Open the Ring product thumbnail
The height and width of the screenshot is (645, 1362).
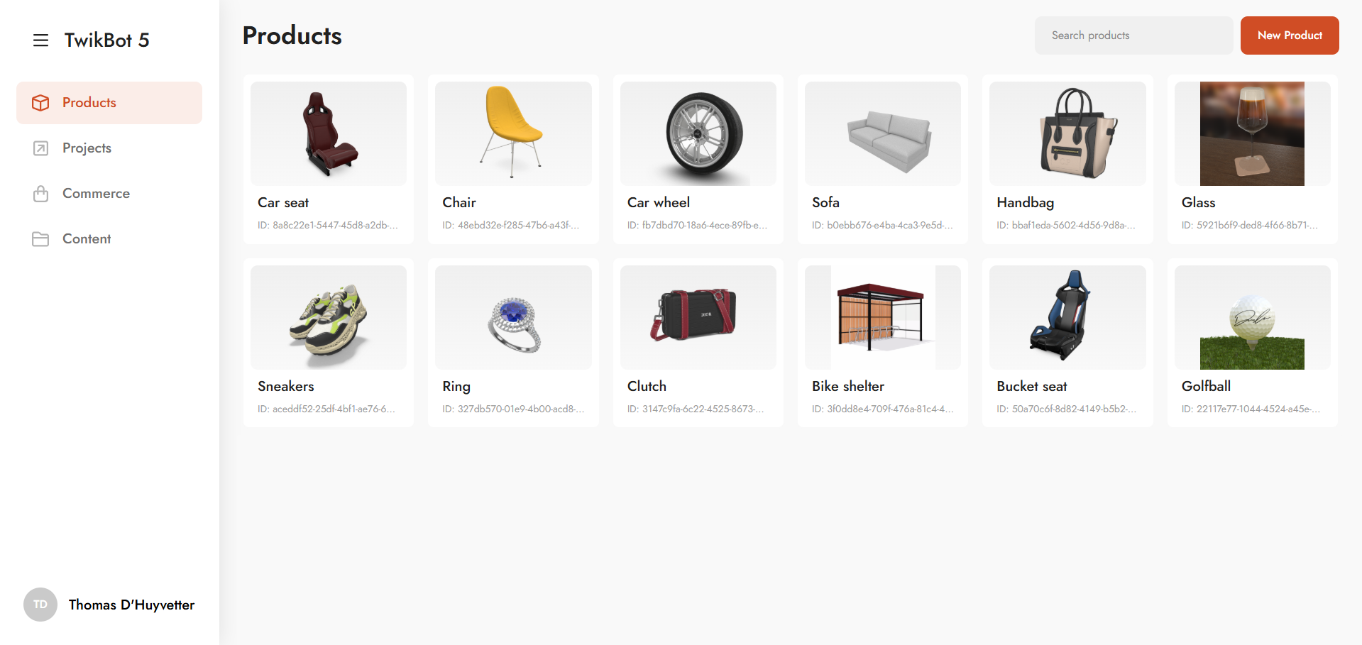pos(513,317)
